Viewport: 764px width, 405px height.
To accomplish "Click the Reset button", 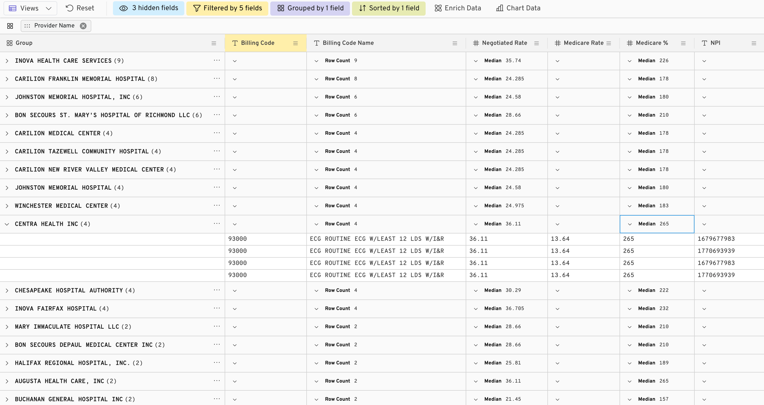I will [80, 8].
